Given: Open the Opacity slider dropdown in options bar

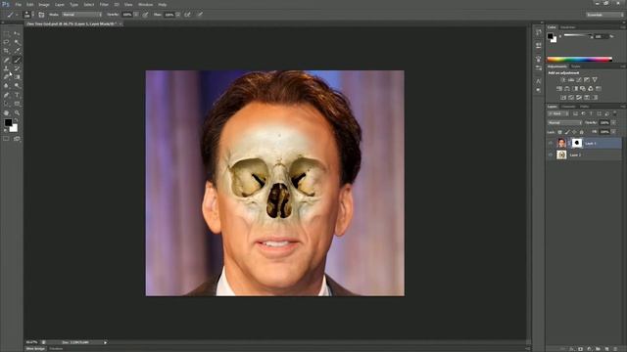Looking at the screenshot, I should [136, 15].
